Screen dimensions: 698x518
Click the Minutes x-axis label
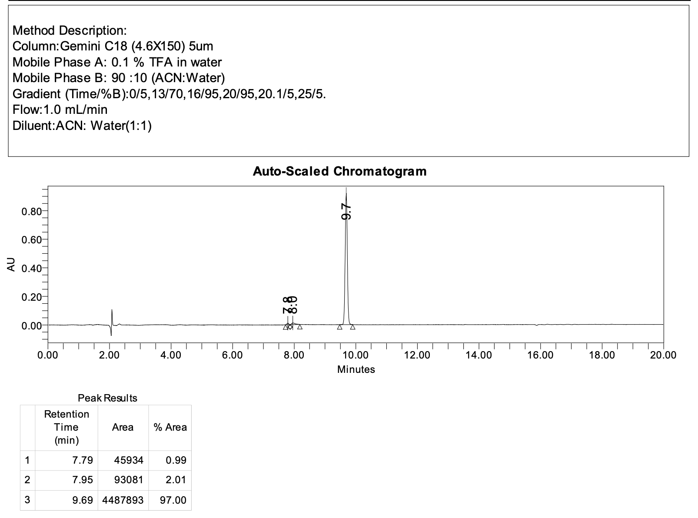[356, 369]
